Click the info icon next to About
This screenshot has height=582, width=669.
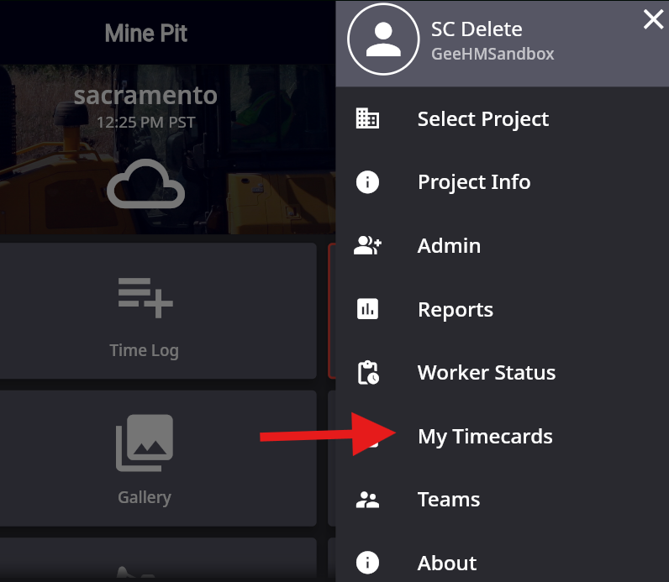[x=367, y=563]
